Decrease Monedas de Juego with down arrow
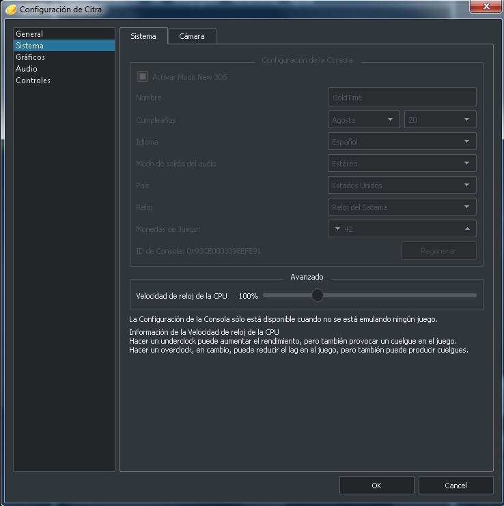This screenshot has width=504, height=506. 337,229
